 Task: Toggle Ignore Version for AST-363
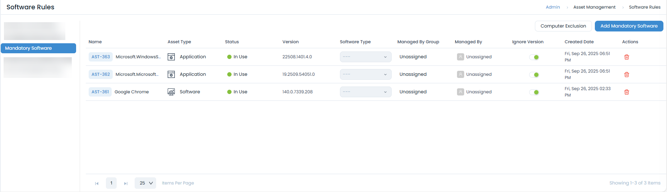tap(534, 57)
